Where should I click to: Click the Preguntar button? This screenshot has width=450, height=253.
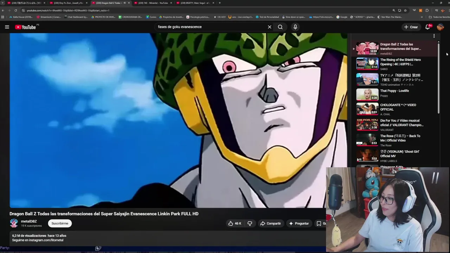[x=298, y=223]
